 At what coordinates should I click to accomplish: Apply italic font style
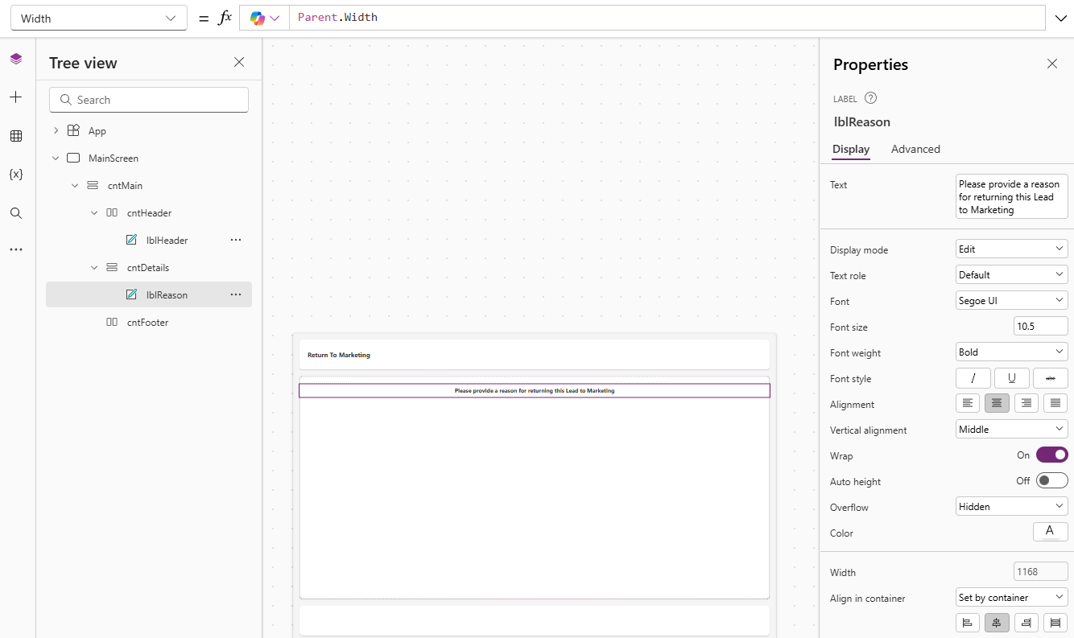973,378
